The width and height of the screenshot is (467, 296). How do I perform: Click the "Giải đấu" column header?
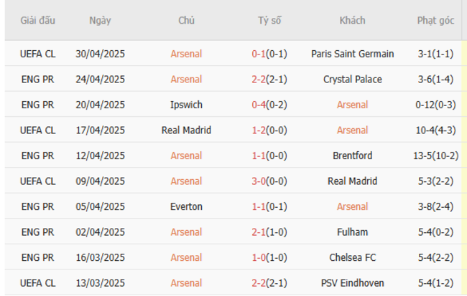(37, 20)
